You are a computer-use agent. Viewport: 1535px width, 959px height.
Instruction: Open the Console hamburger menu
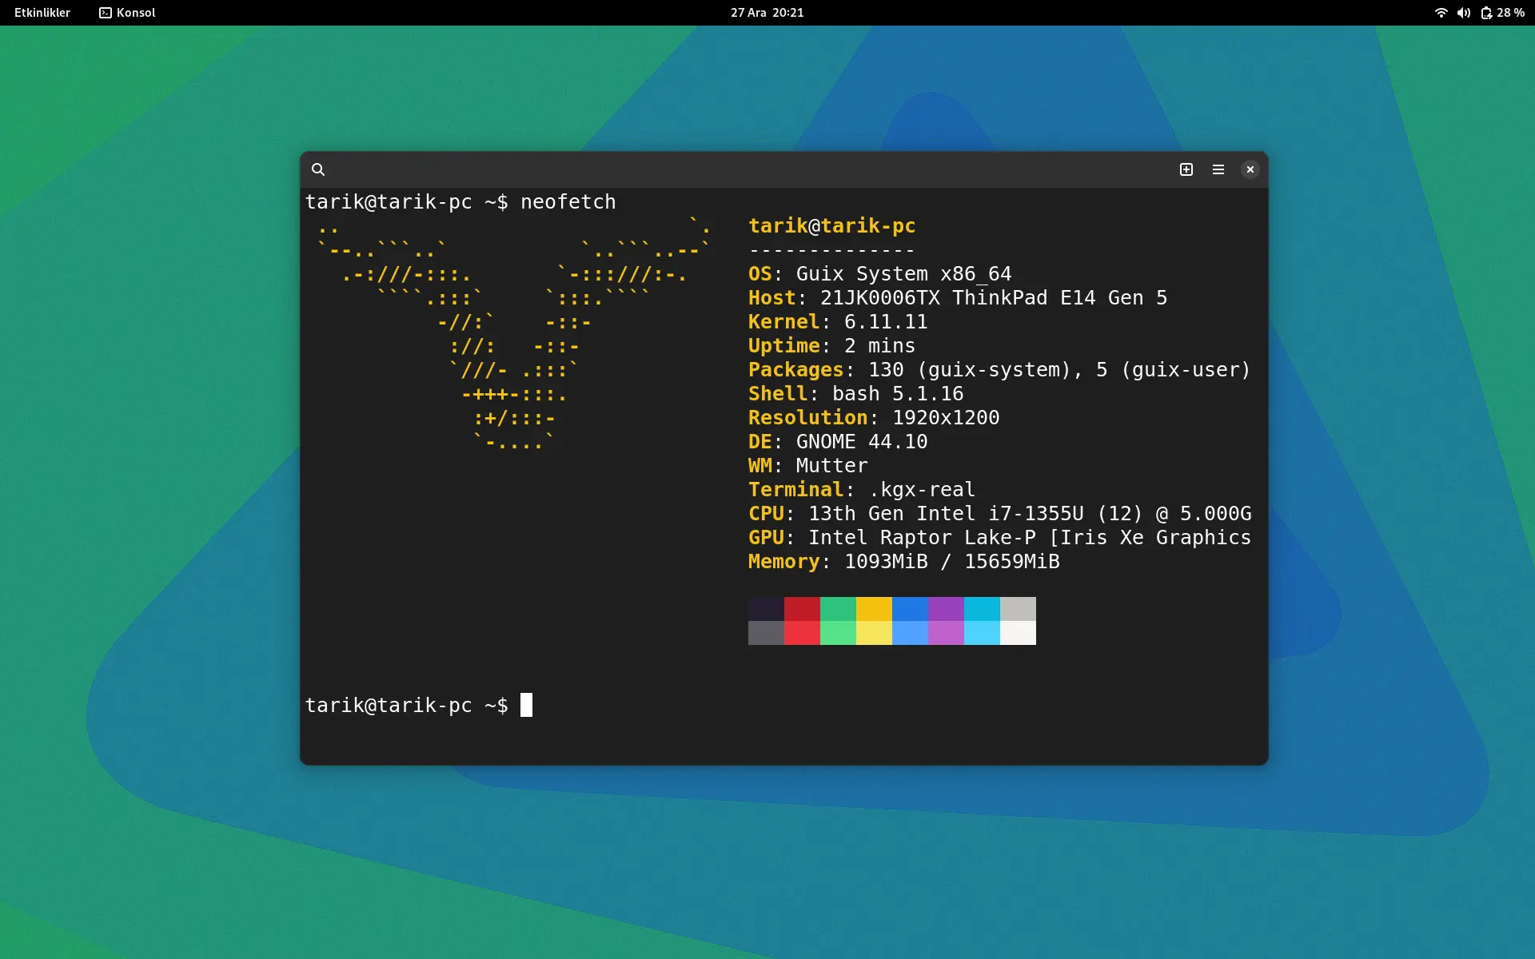[x=1218, y=169]
